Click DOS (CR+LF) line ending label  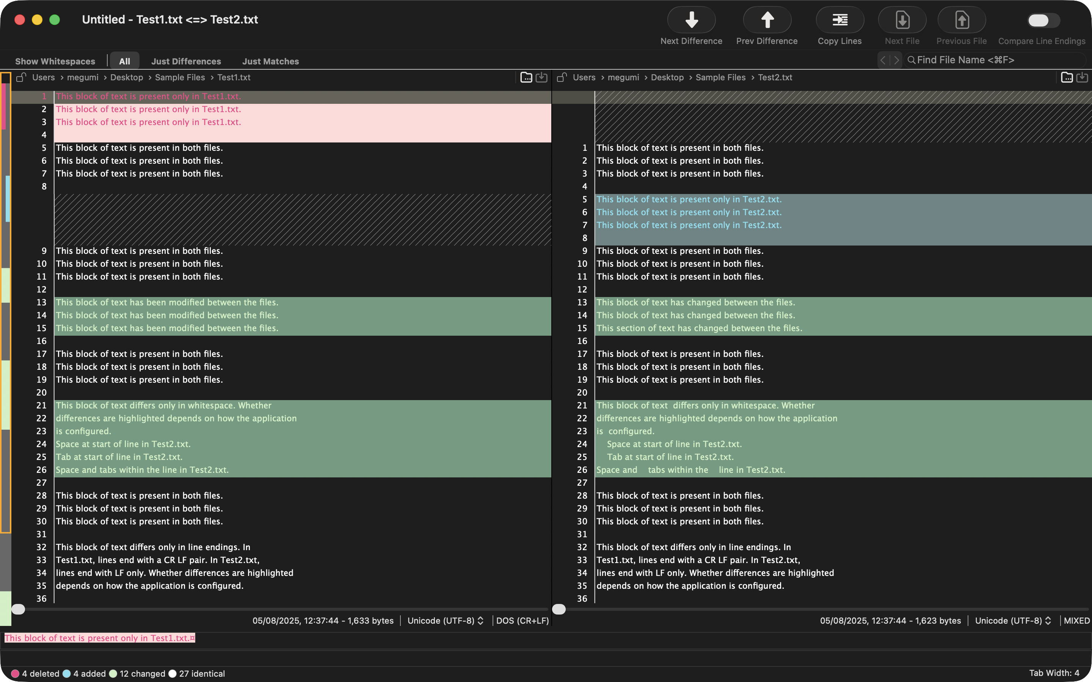click(x=522, y=621)
